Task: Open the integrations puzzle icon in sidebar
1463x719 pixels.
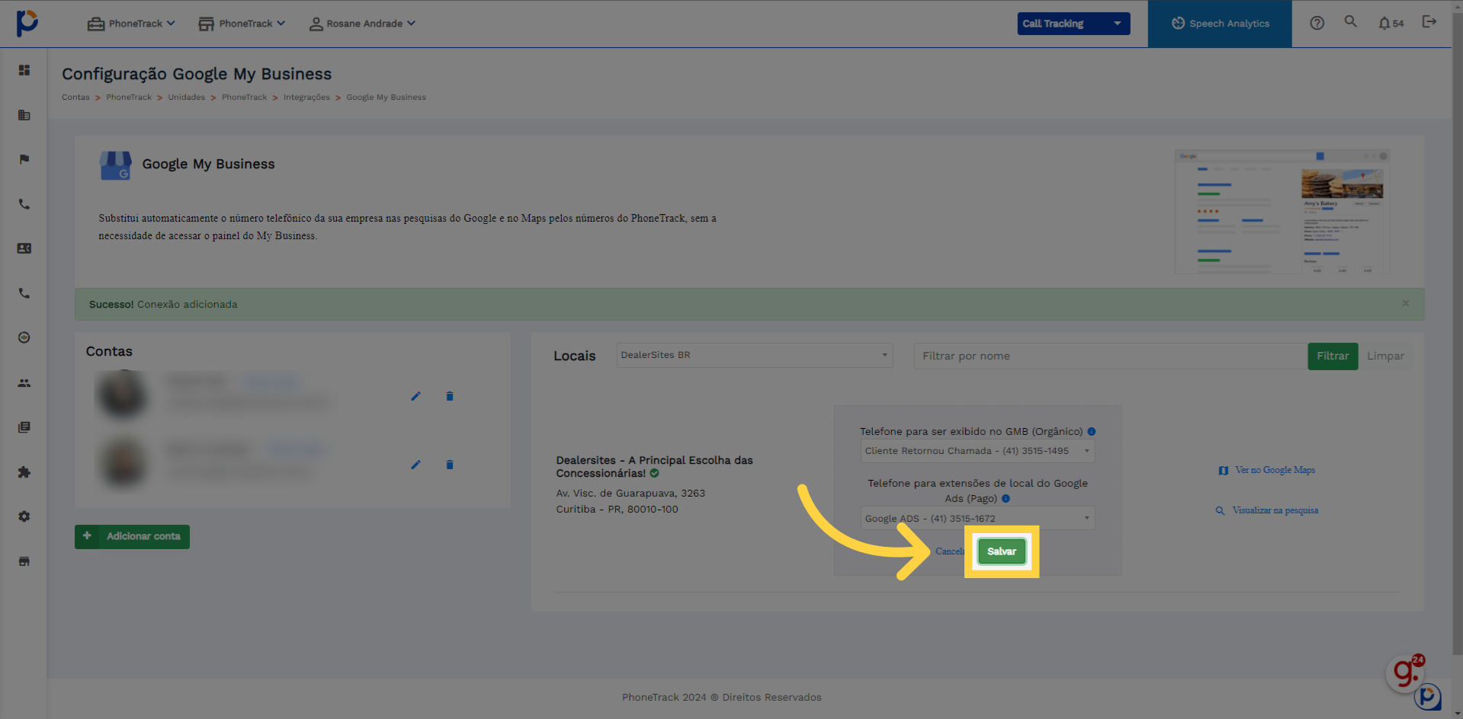Action: [x=24, y=472]
